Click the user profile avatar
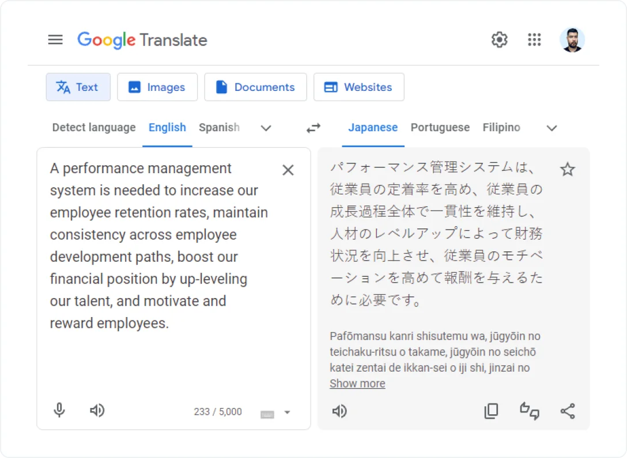Image resolution: width=627 pixels, height=458 pixels. [572, 40]
